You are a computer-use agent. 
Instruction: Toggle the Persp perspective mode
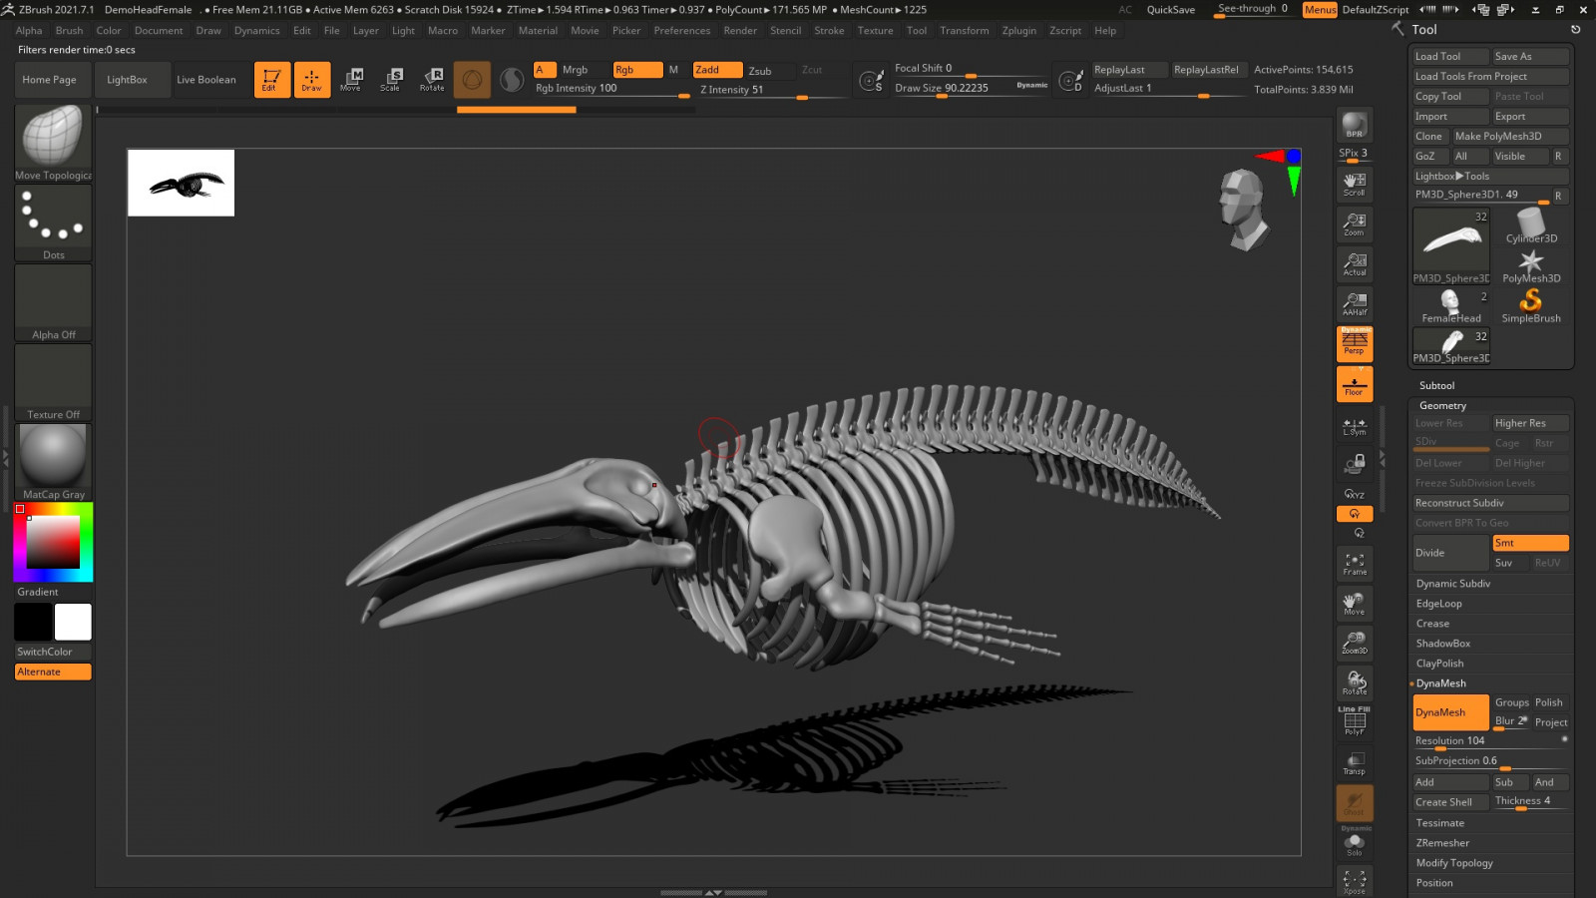[1354, 344]
